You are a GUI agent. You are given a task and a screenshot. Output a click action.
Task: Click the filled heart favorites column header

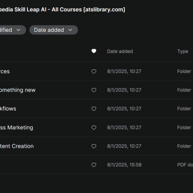pyautogui.click(x=94, y=51)
